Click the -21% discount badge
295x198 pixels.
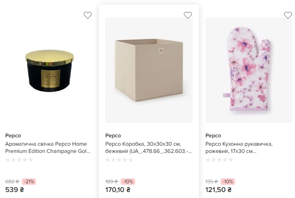coord(29,182)
